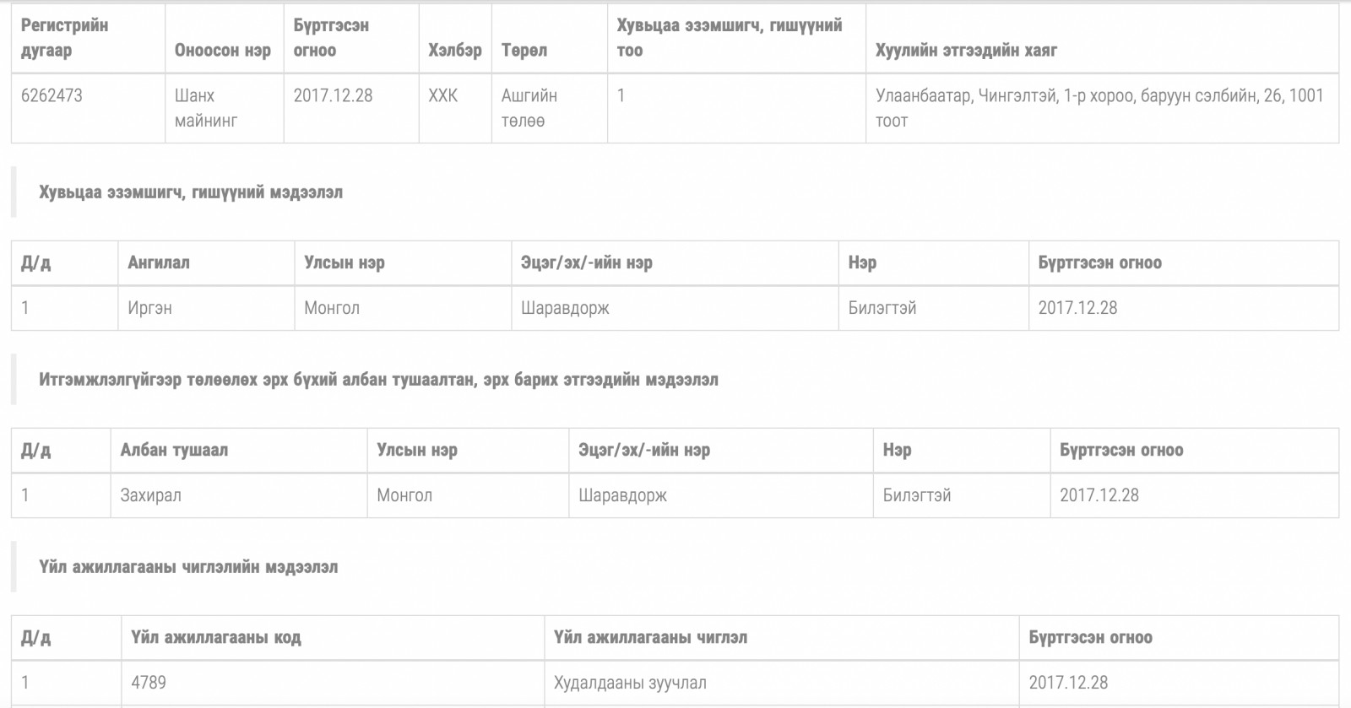Click type cell Ашгийн төлөө
This screenshot has width=1351, height=708.
point(529,108)
